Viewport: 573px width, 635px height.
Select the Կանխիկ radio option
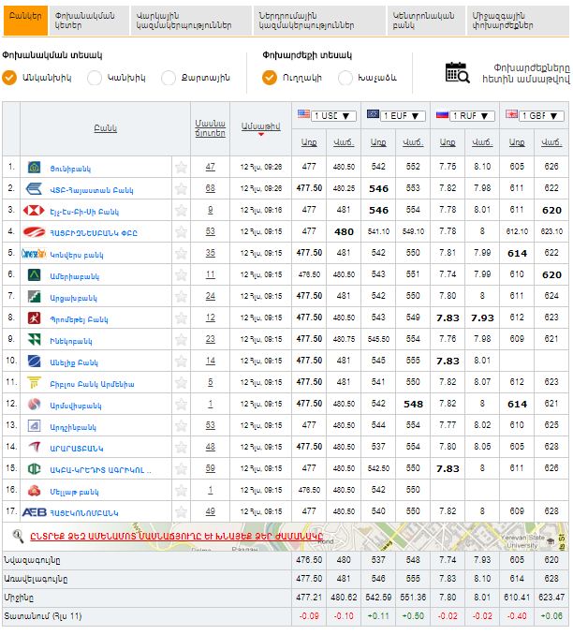tap(95, 78)
